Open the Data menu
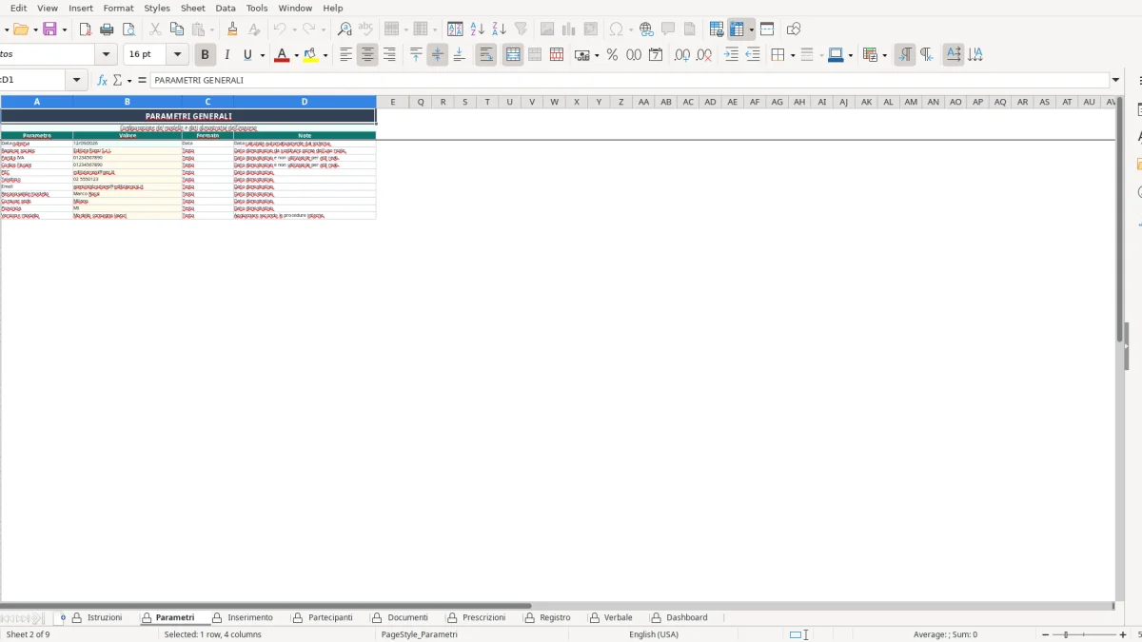This screenshot has height=642, width=1142. click(226, 8)
